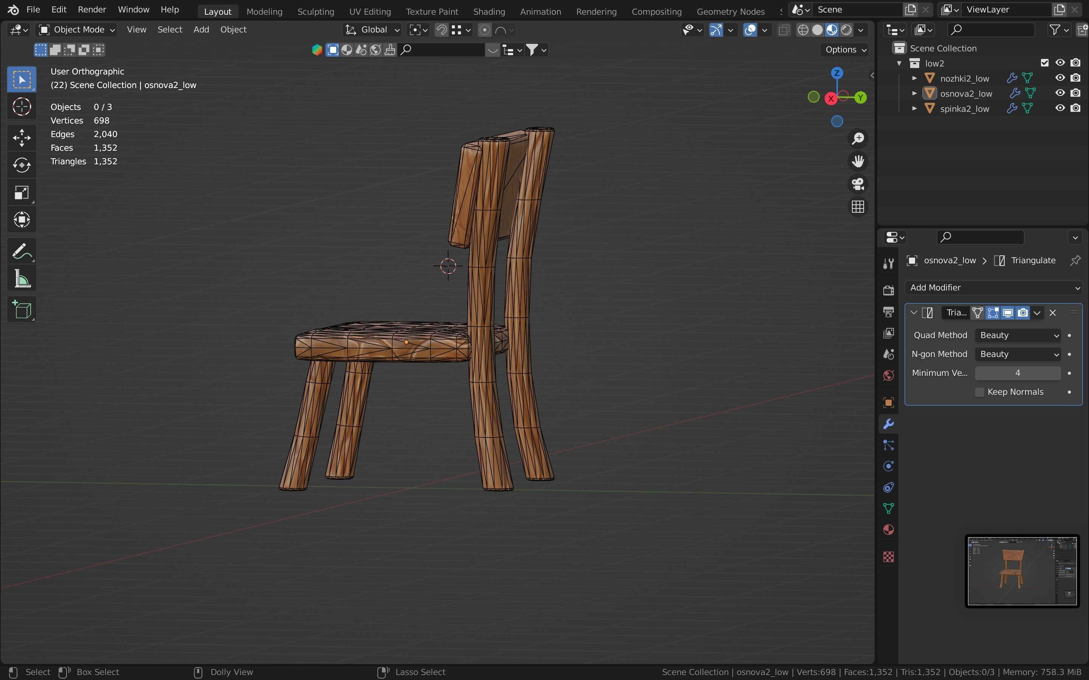The width and height of the screenshot is (1089, 680).
Task: Switch orthographic perspective grid icon
Action: coord(858,207)
